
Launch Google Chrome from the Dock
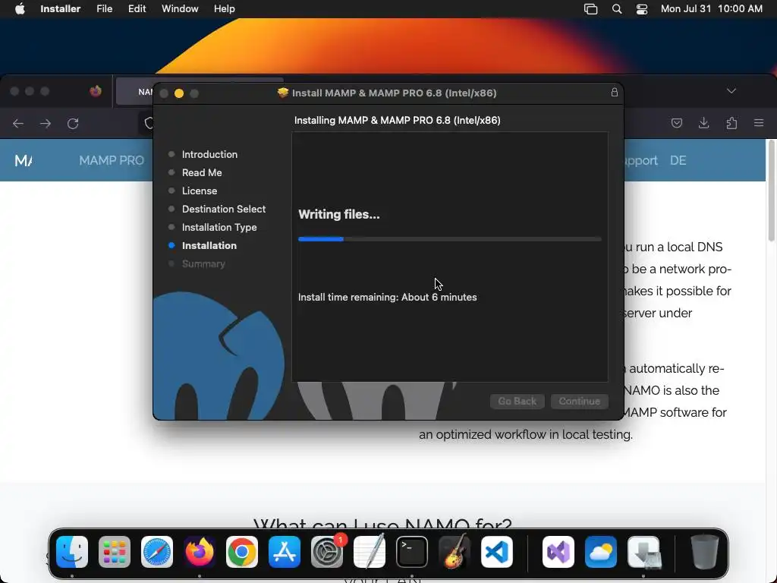pos(242,552)
